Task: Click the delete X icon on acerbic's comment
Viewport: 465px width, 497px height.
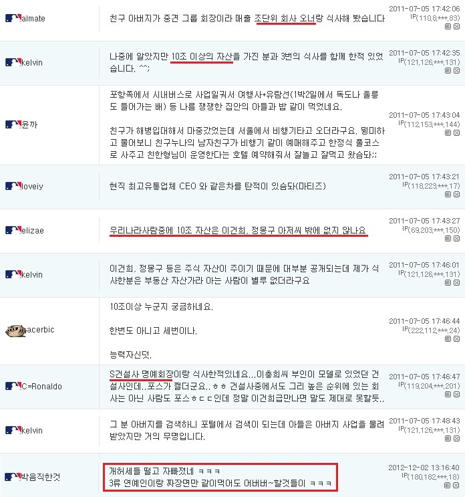Action: 456,339
